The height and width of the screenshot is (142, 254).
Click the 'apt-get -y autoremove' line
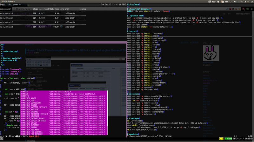point(141,114)
